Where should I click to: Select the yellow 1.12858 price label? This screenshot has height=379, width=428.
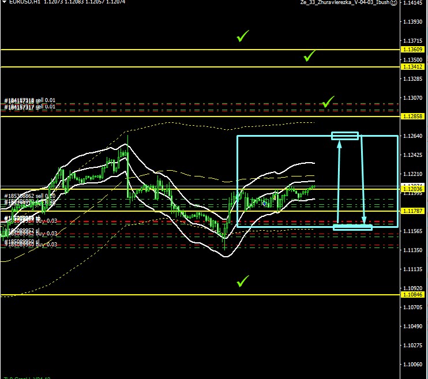[413, 117]
